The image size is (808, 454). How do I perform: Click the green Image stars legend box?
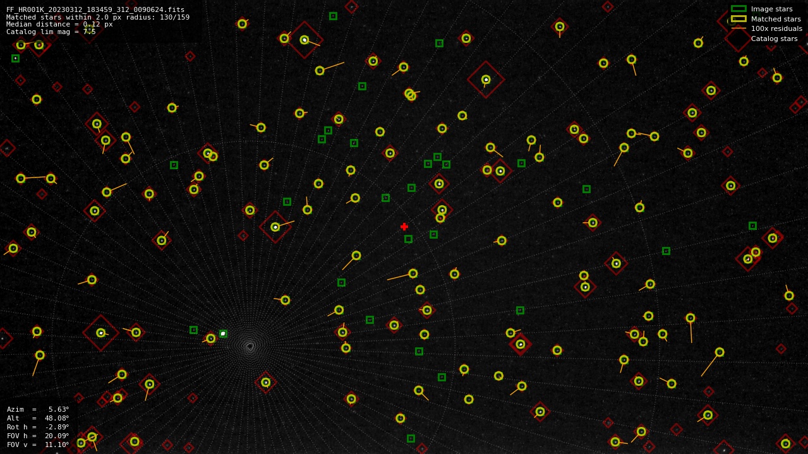[x=739, y=9]
